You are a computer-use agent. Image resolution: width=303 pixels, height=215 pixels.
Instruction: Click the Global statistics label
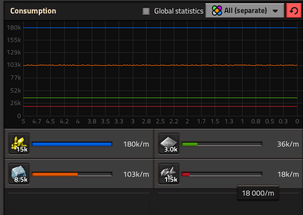tap(178, 11)
